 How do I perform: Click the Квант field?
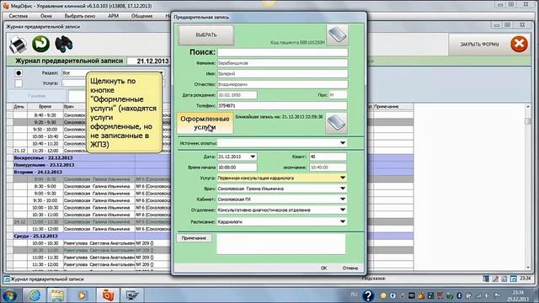pos(328,157)
